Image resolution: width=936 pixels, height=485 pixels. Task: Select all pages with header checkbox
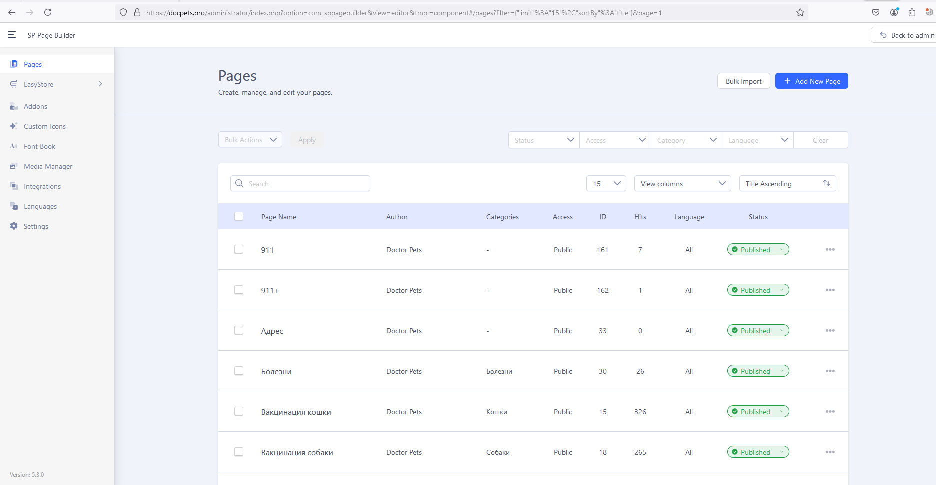point(239,216)
